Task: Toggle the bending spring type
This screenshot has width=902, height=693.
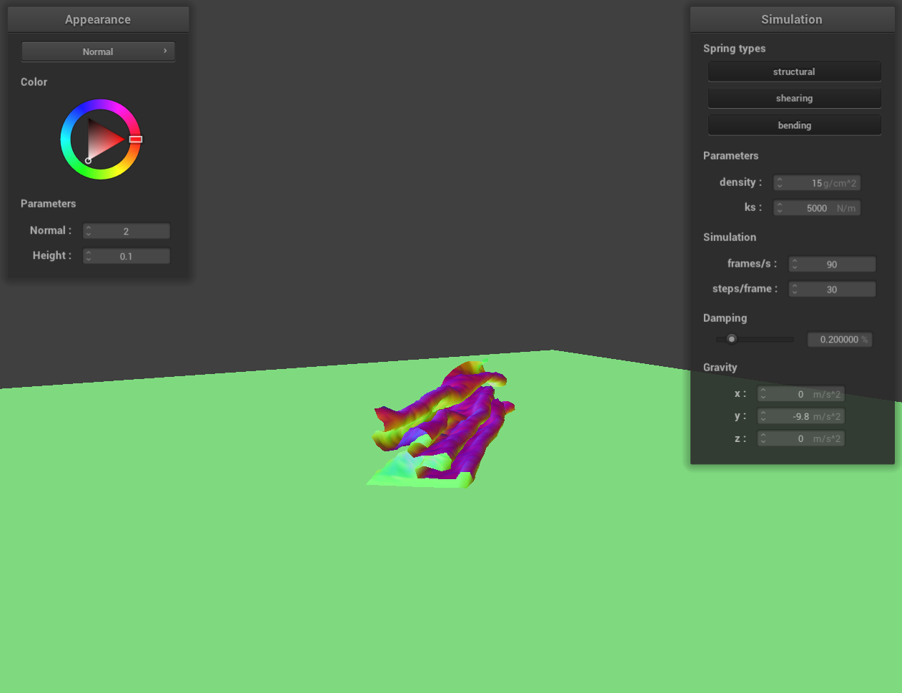Action: coord(794,125)
